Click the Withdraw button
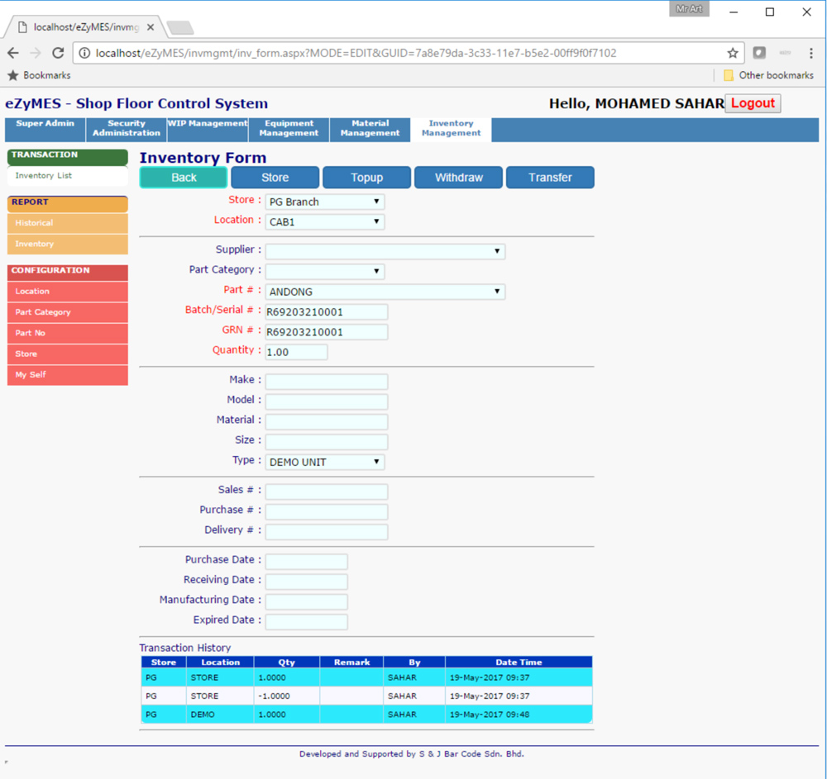This screenshot has height=779, width=827. coord(458,178)
